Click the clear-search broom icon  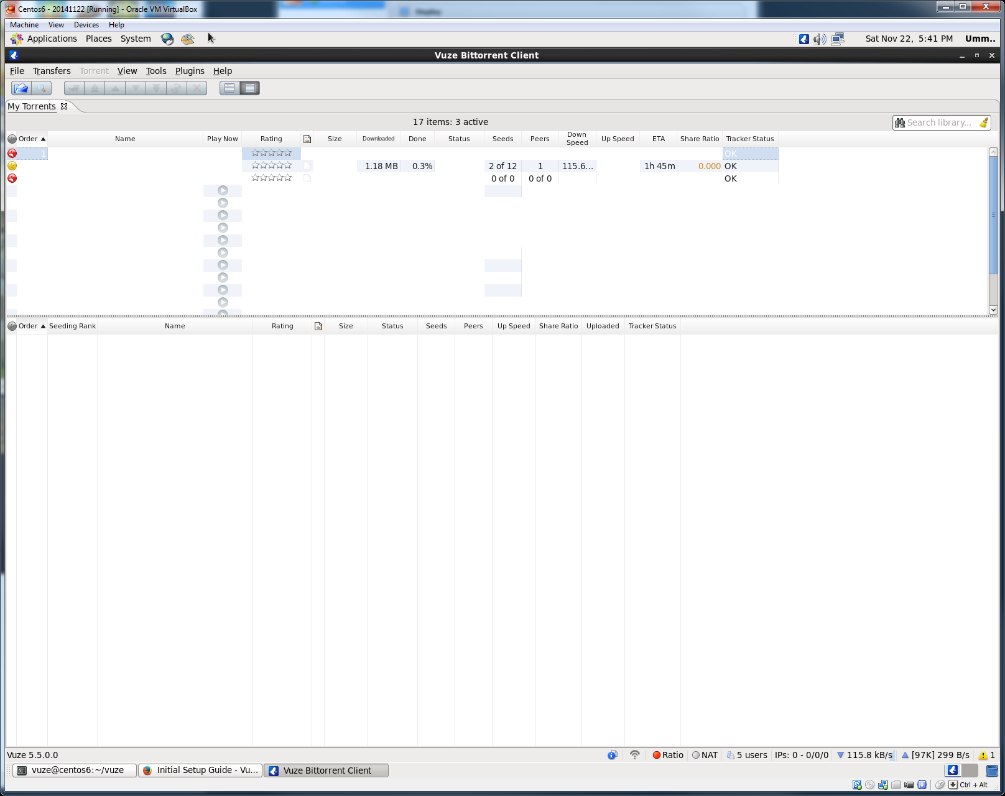click(984, 123)
